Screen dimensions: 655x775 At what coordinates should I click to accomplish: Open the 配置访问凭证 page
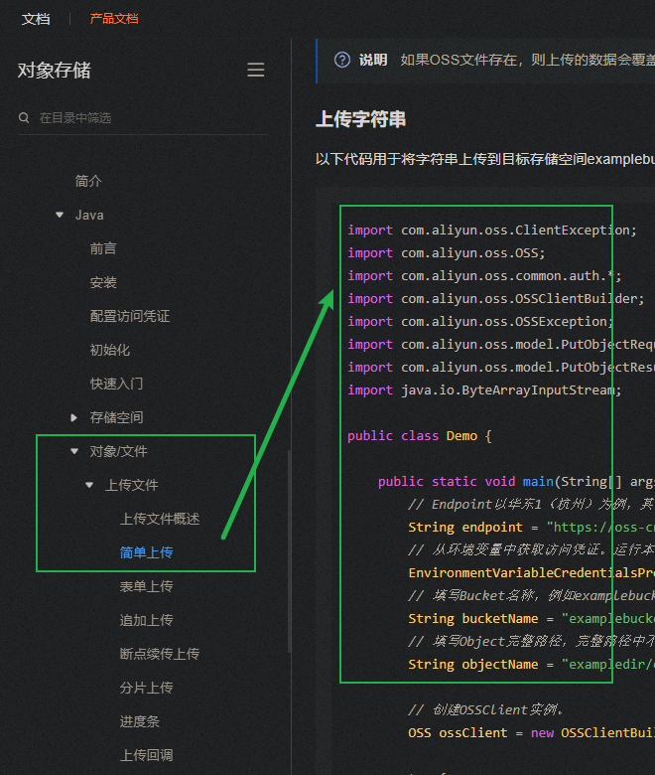pyautogui.click(x=130, y=316)
